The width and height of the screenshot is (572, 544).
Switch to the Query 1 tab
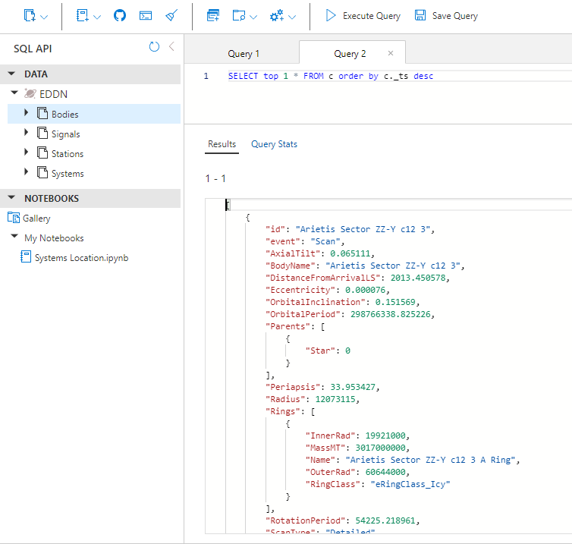click(244, 54)
